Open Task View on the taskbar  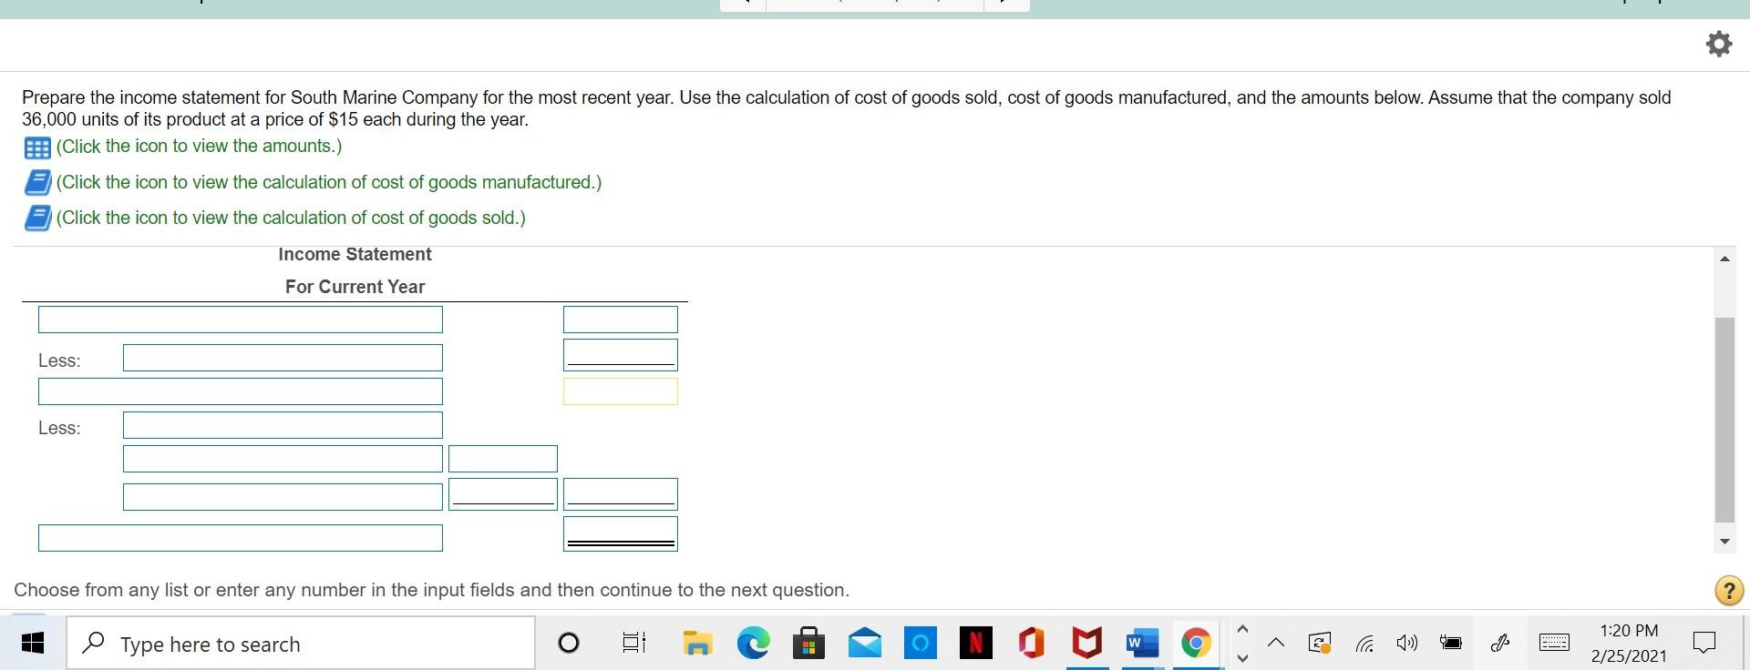click(x=633, y=644)
